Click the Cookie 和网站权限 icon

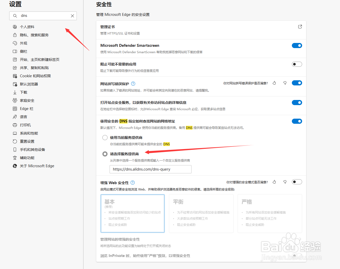tap(15, 76)
